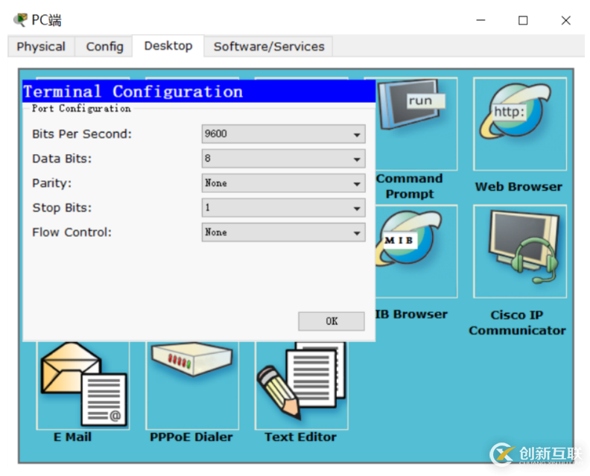Click the Cisco IP Communicator label

pyautogui.click(x=517, y=323)
